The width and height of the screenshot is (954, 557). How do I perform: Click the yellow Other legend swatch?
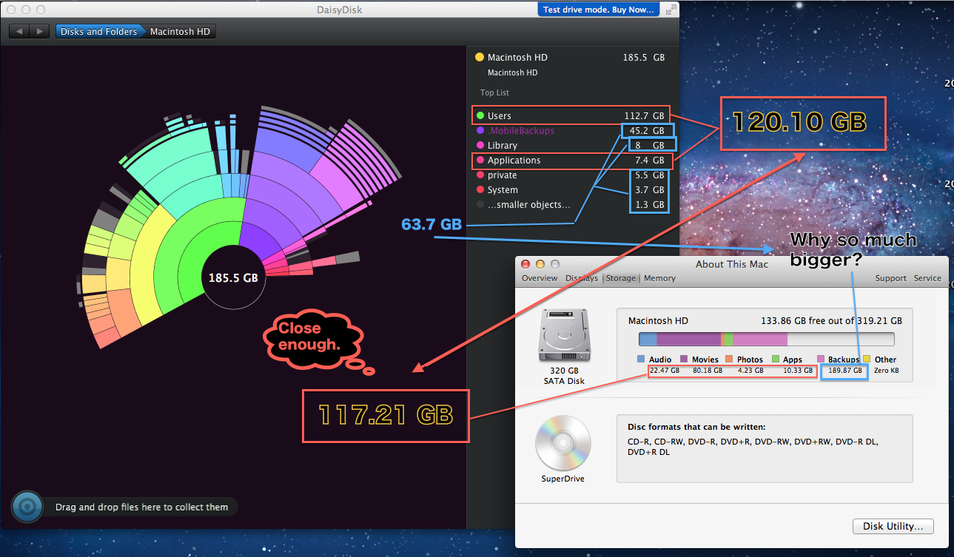867,359
